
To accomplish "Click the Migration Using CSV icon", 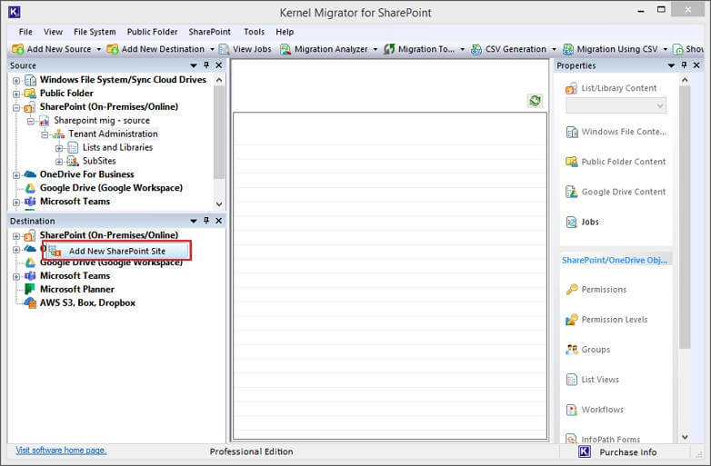I will pos(568,49).
